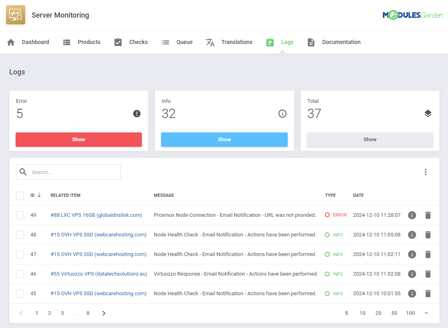The image size is (448, 328).
Task: Click the Server Monitoring app logo icon
Action: click(16, 15)
